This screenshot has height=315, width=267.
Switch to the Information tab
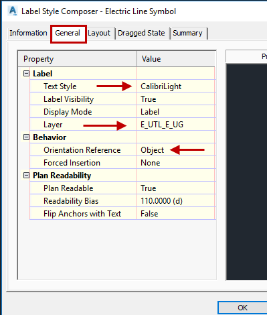pyautogui.click(x=28, y=33)
